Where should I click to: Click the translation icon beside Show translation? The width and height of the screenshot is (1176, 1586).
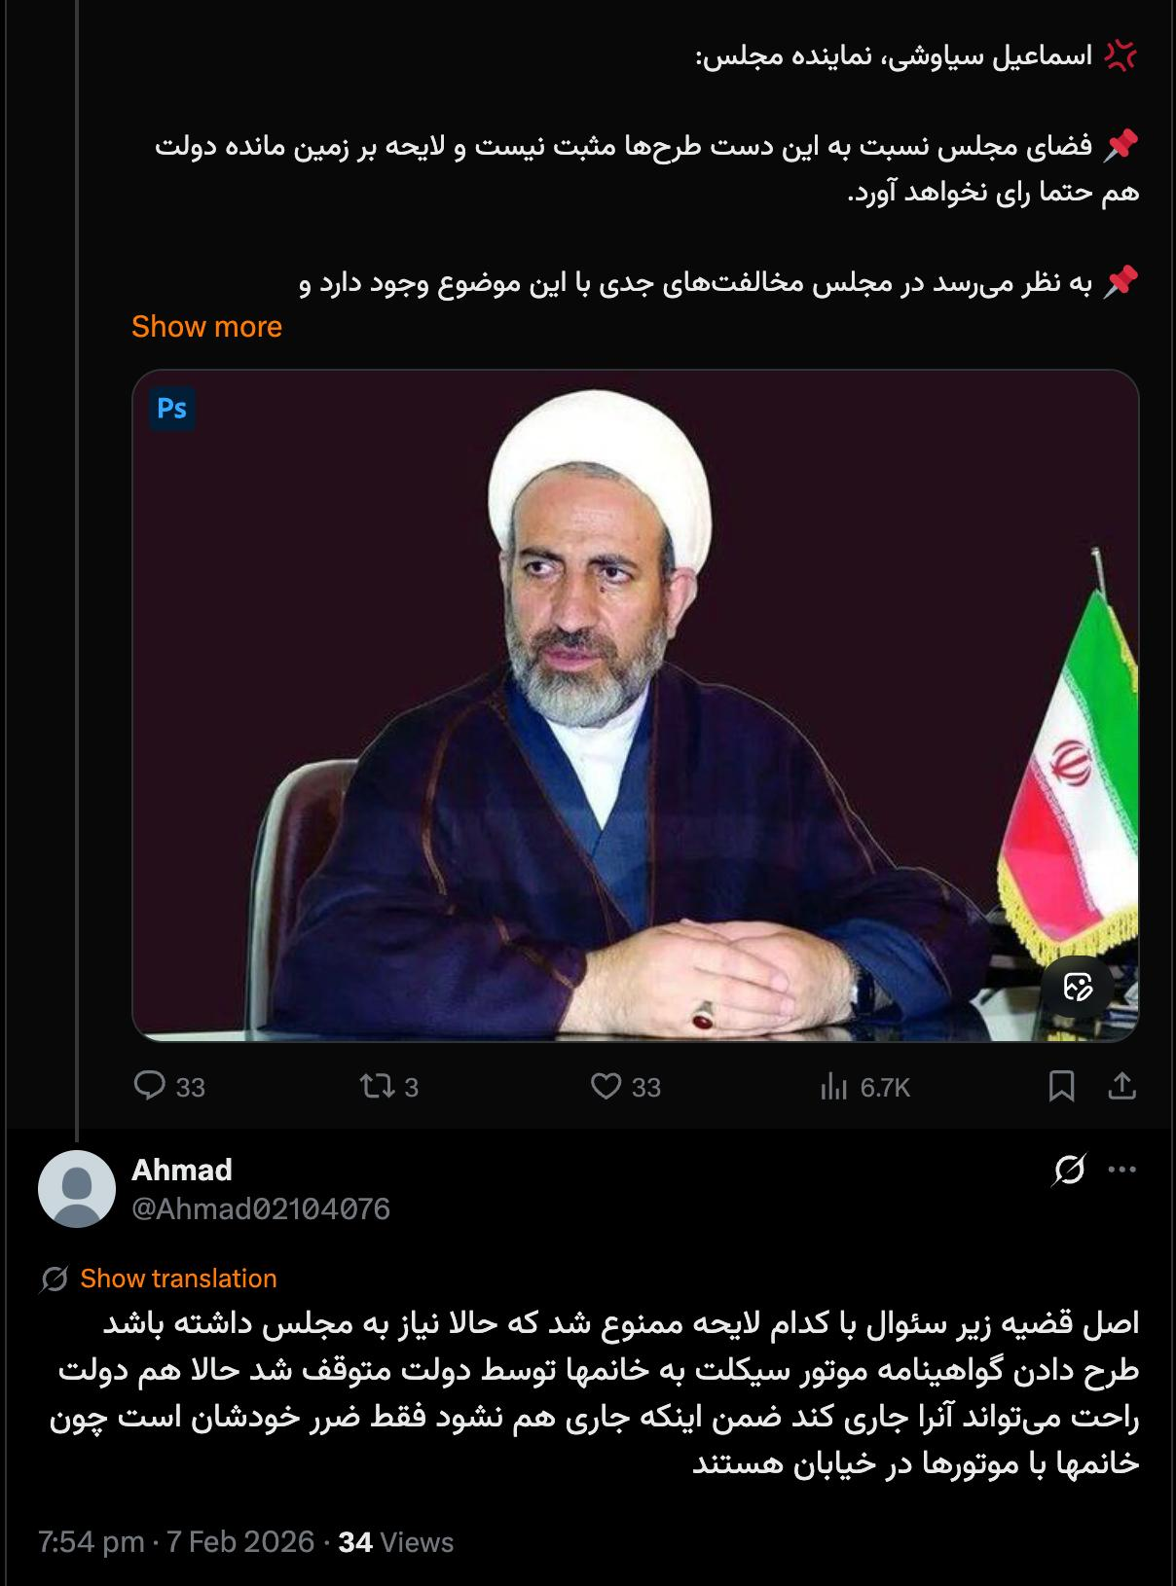[55, 1279]
